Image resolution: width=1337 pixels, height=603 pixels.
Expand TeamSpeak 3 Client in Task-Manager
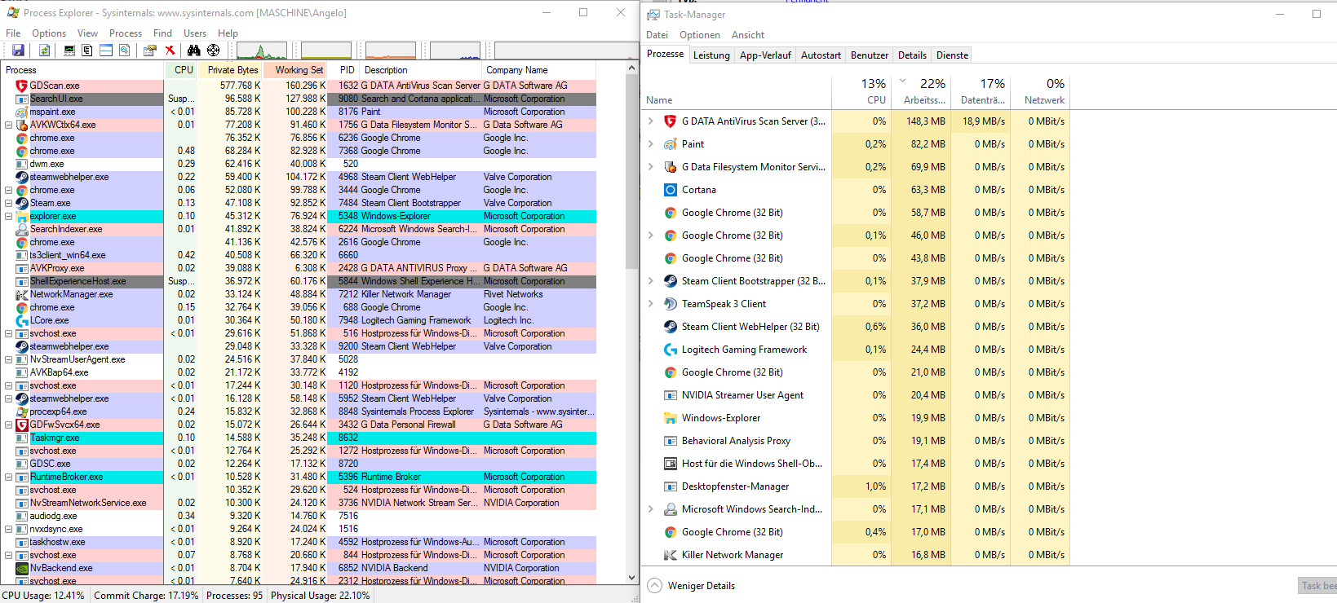coord(651,304)
